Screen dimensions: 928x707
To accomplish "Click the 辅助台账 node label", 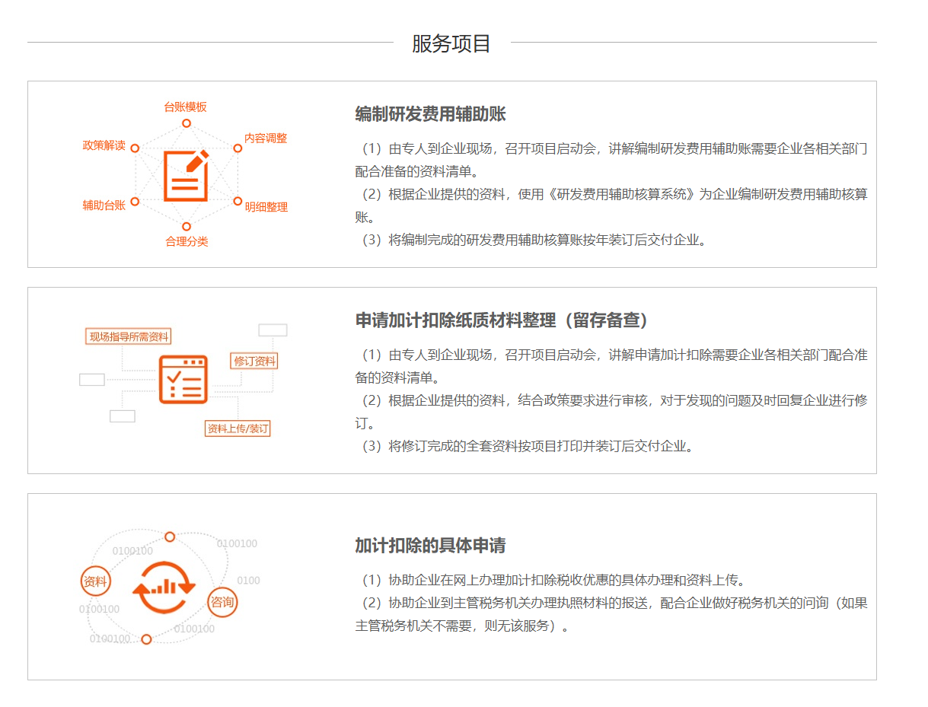I will (x=104, y=205).
